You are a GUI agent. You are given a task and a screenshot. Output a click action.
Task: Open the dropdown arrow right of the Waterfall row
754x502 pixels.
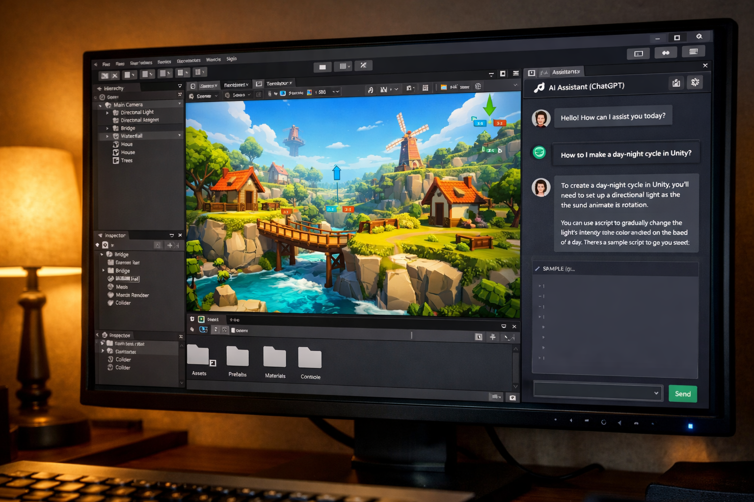click(179, 135)
